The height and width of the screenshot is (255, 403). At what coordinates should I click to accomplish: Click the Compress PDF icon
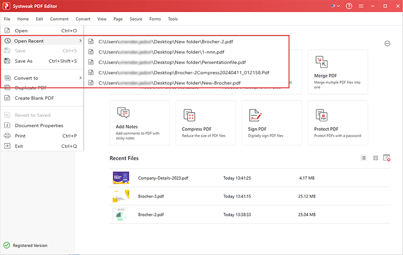pos(189,115)
